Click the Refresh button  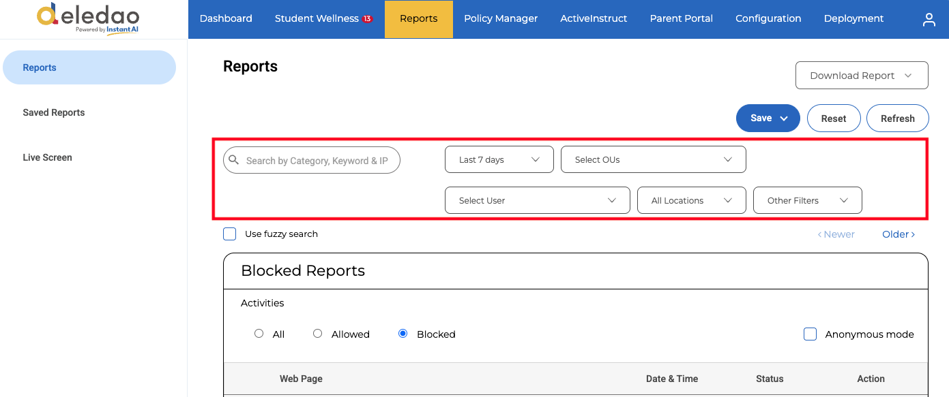click(x=898, y=118)
